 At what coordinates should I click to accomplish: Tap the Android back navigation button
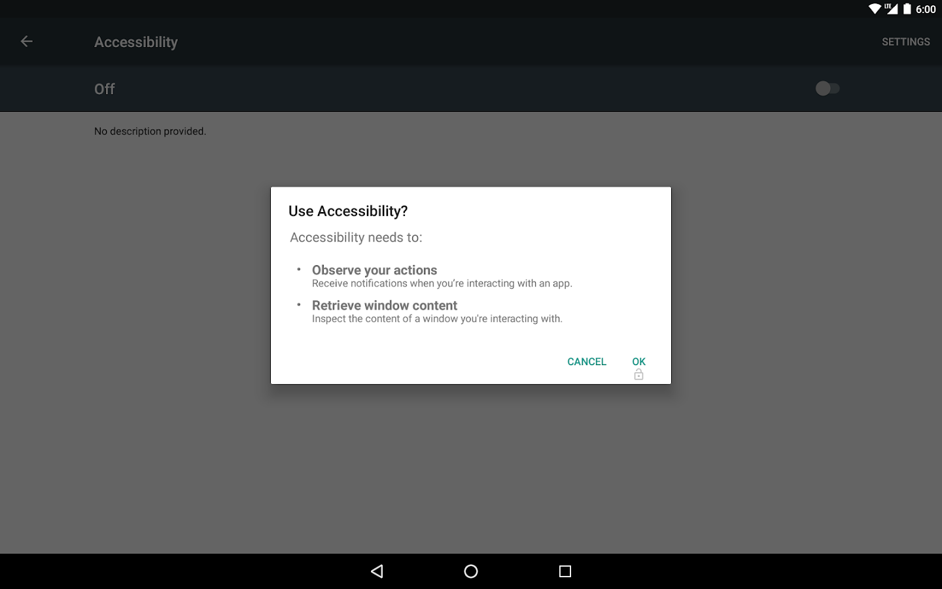click(377, 571)
